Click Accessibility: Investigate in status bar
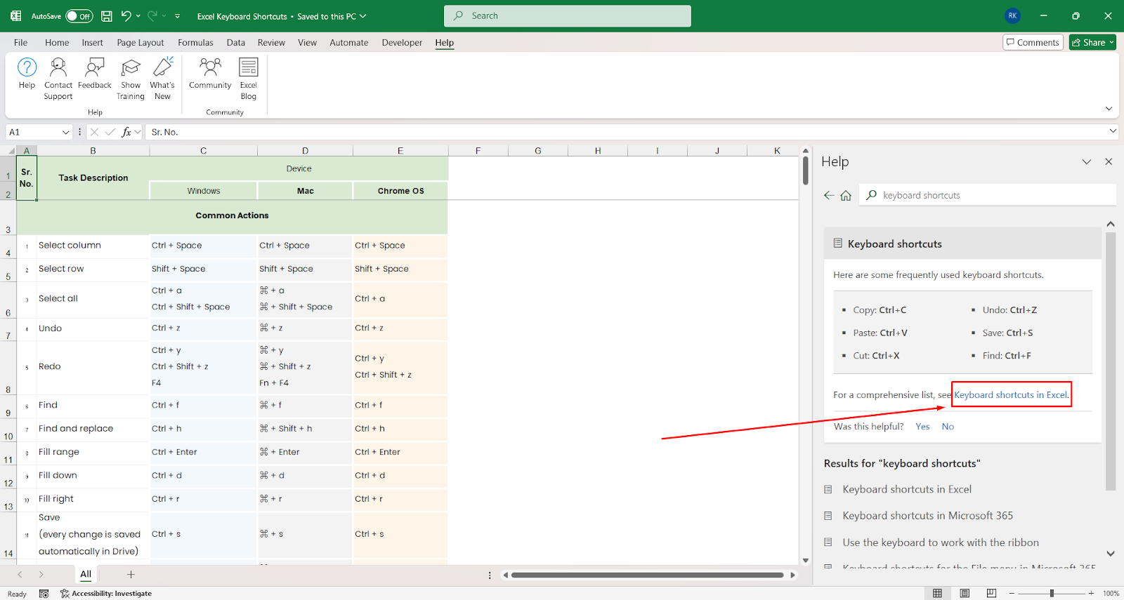The height and width of the screenshot is (600, 1124). pyautogui.click(x=106, y=594)
